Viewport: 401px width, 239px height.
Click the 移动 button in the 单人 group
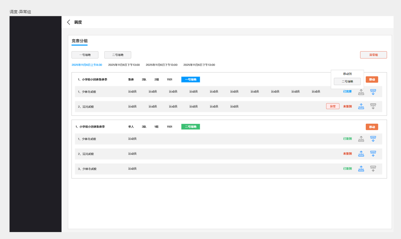pyautogui.click(x=372, y=127)
